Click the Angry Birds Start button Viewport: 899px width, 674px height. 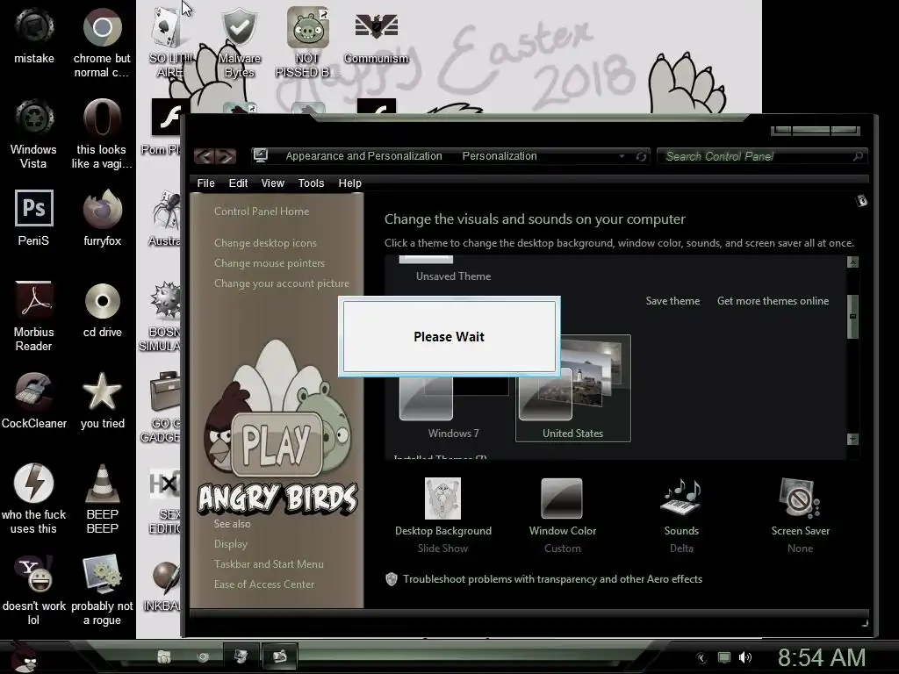click(x=24, y=656)
